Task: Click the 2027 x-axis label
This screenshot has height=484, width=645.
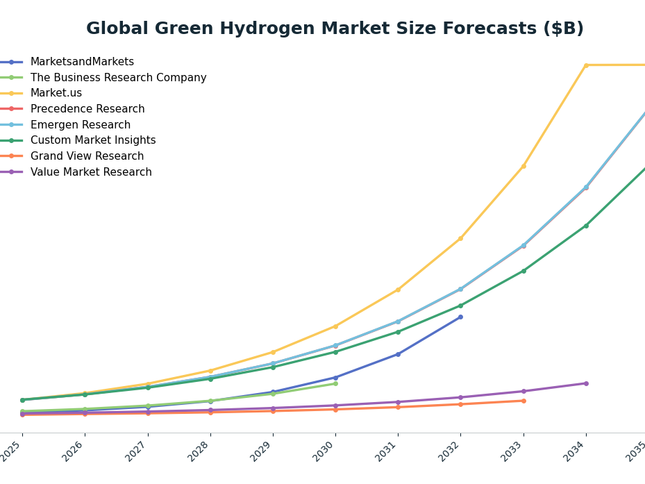Action: point(137,451)
